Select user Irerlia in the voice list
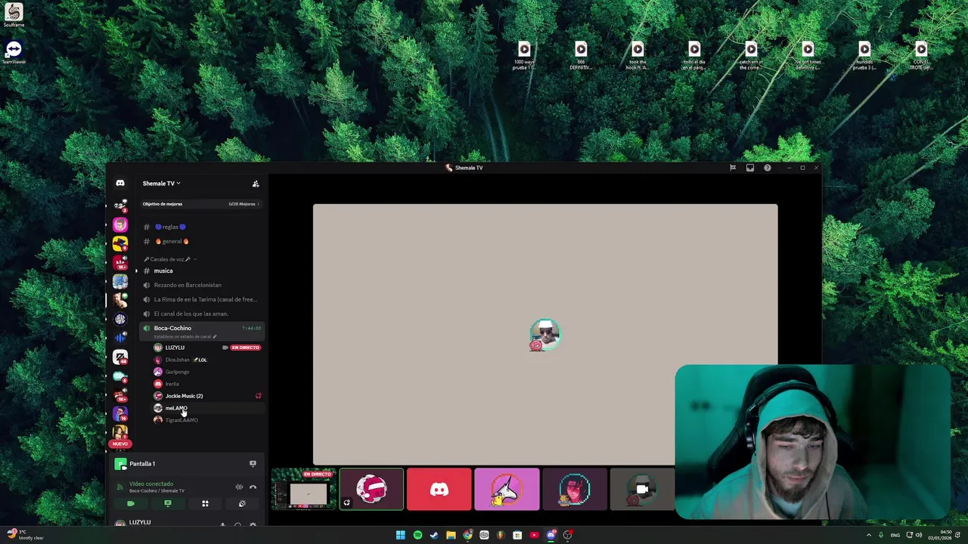The height and width of the screenshot is (544, 968). point(172,384)
